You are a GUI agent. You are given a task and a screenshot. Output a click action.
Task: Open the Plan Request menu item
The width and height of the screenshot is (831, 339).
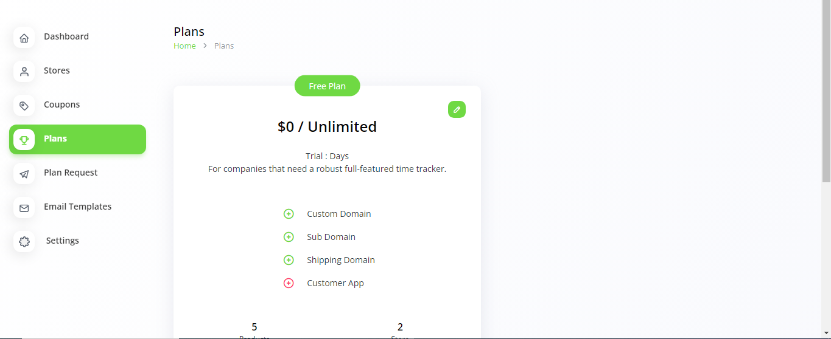77,173
